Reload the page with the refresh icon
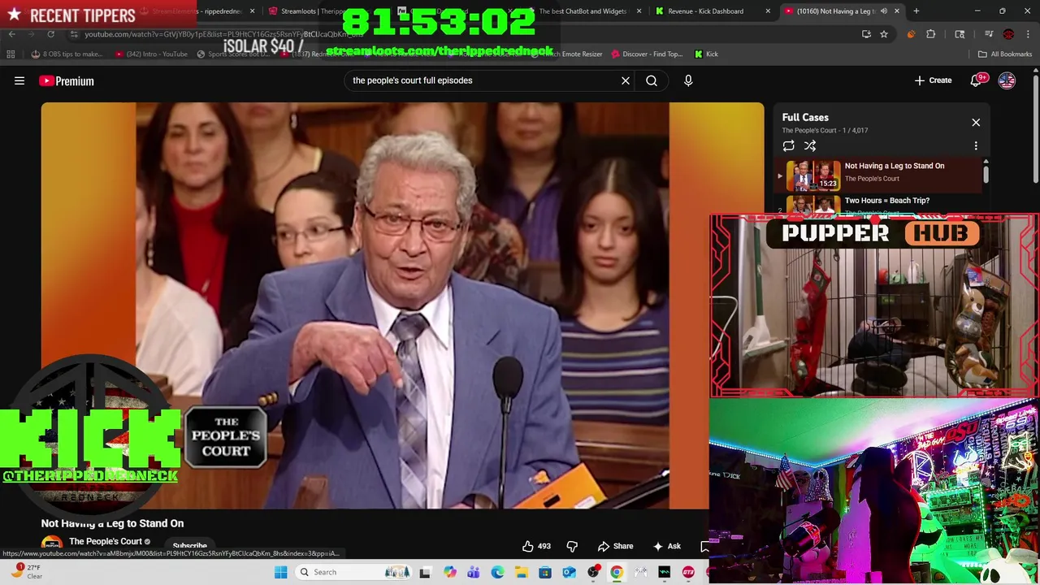Screen dimensions: 1040x585 point(50,34)
